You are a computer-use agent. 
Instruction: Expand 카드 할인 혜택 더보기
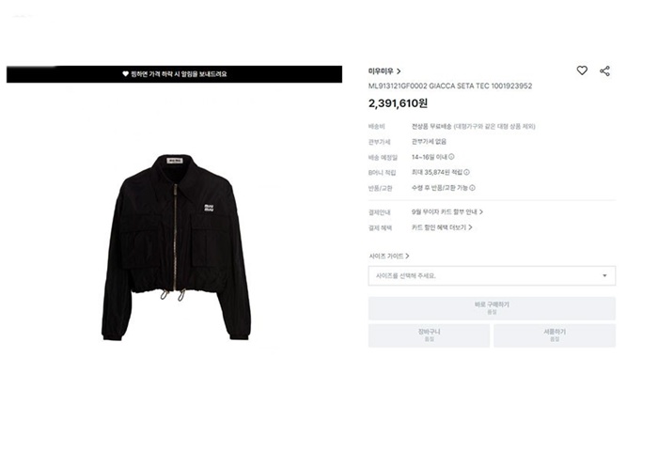(x=442, y=227)
